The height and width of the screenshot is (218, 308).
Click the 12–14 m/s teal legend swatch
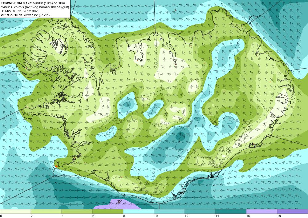(200, 212)
